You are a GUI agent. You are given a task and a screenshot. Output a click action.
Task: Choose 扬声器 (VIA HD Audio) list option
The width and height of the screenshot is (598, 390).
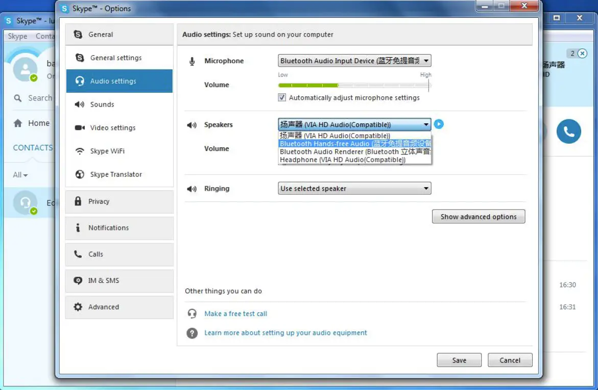[355, 136]
